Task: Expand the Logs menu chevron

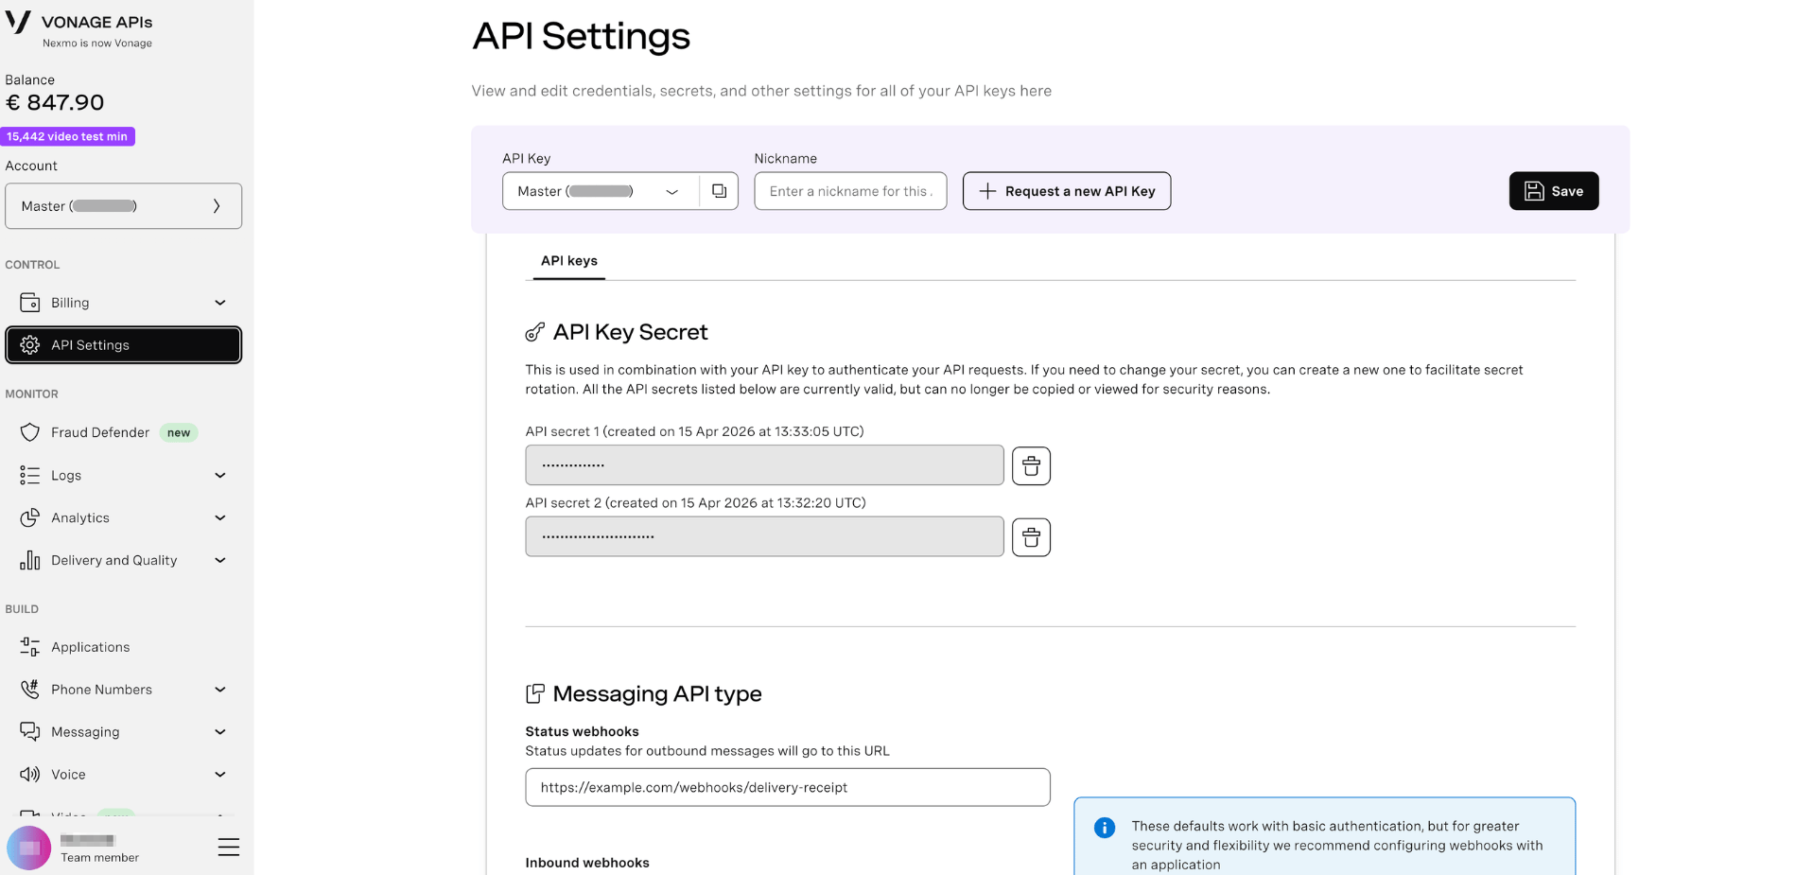Action: [x=220, y=475]
